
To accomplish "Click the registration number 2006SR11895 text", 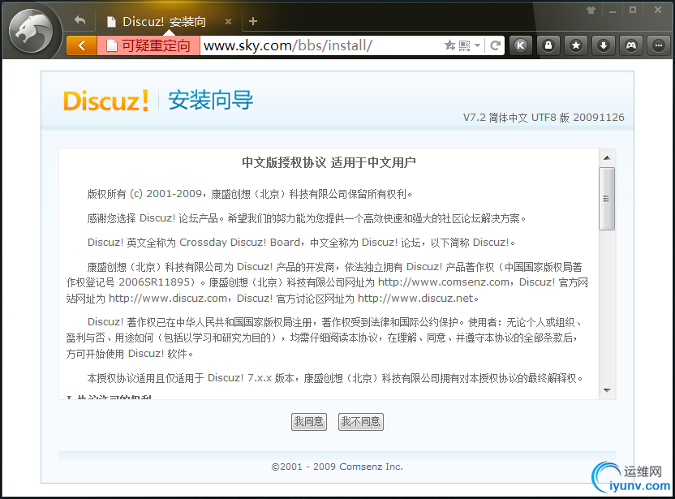I will tap(154, 282).
